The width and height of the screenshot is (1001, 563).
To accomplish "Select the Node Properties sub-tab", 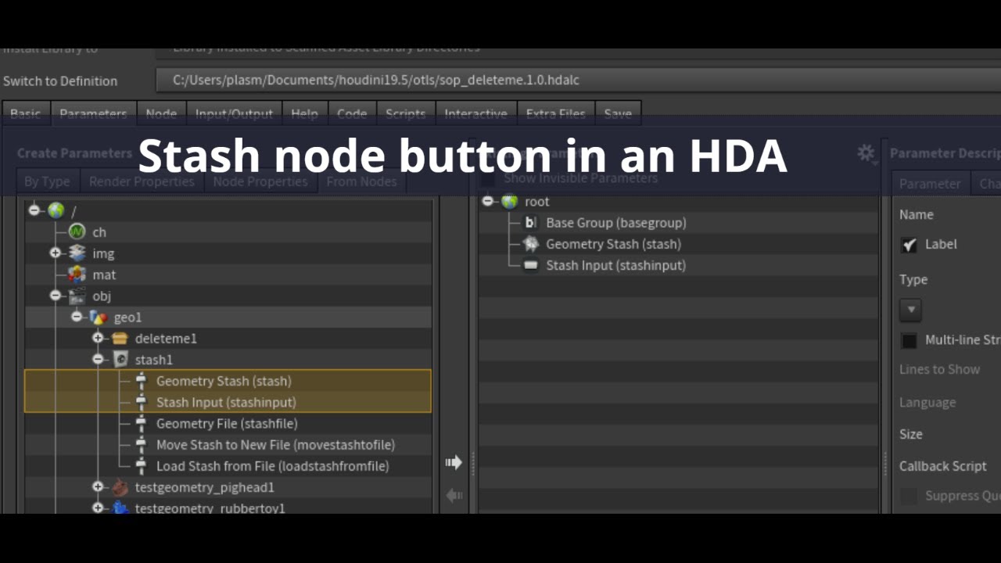I will click(261, 181).
